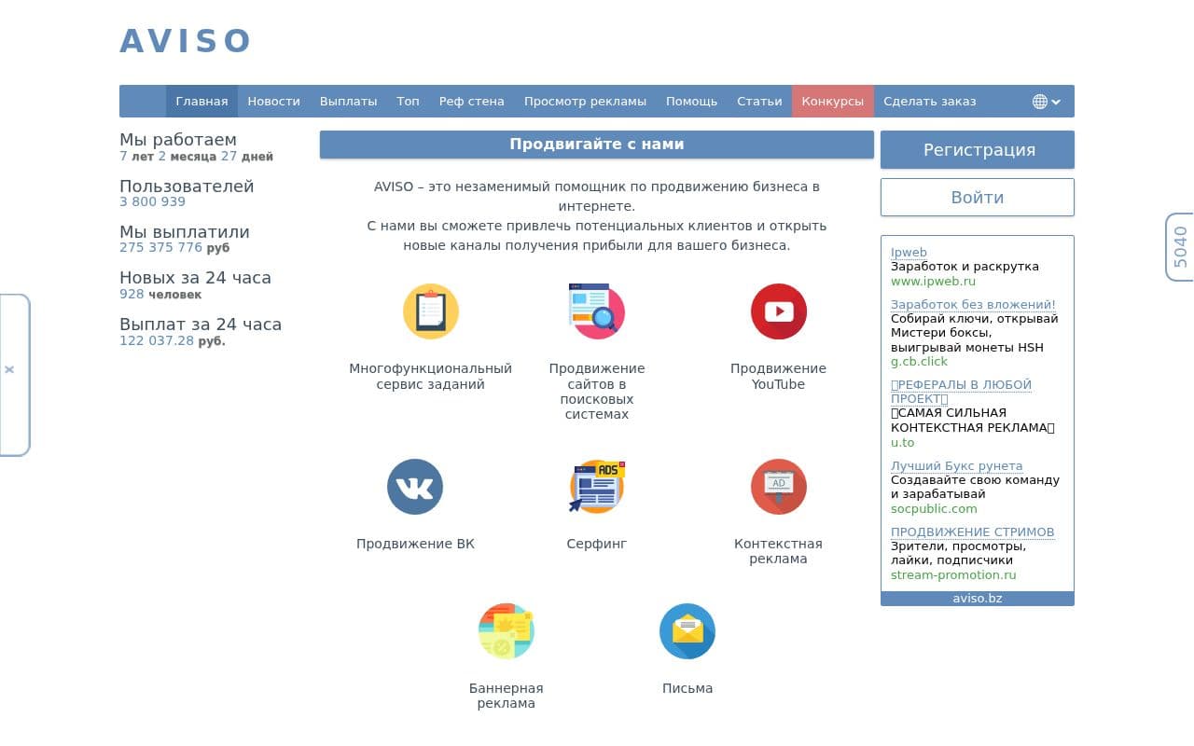This screenshot has height=746, width=1194.
Task: Open the search engine site promotion icon
Action: 597,311
